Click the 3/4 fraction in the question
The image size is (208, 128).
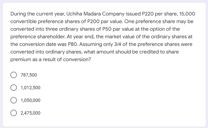point(118,44)
